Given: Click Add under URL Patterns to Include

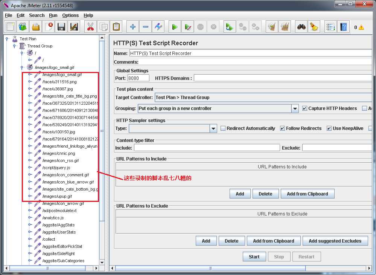Looking at the screenshot, I should click(240, 194).
